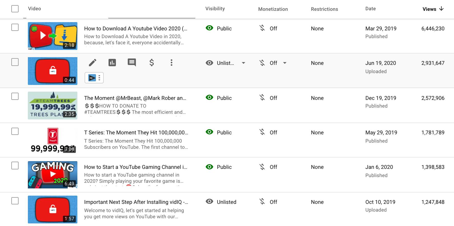Click the pencil edit details icon
Viewport: 454px width, 226px height.
tap(93, 63)
